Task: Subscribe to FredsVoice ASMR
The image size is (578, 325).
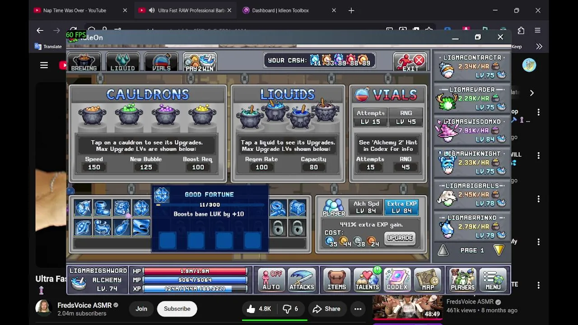Action: [x=177, y=309]
